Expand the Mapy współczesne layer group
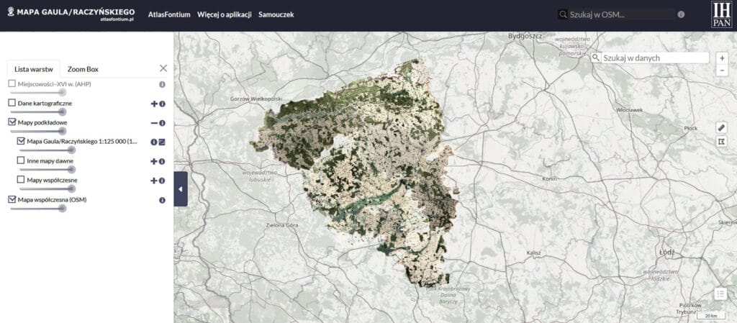The width and height of the screenshot is (737, 323). point(153,181)
